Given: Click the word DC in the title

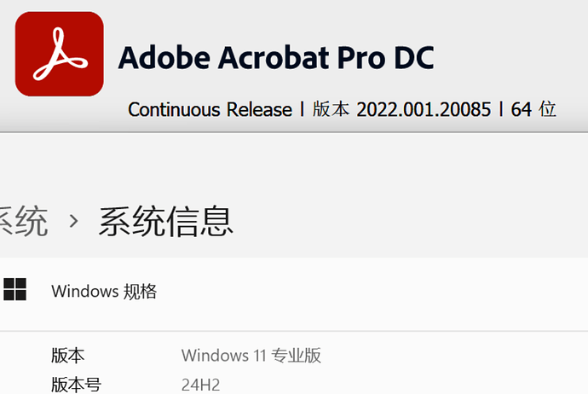Looking at the screenshot, I should pyautogui.click(x=414, y=57).
